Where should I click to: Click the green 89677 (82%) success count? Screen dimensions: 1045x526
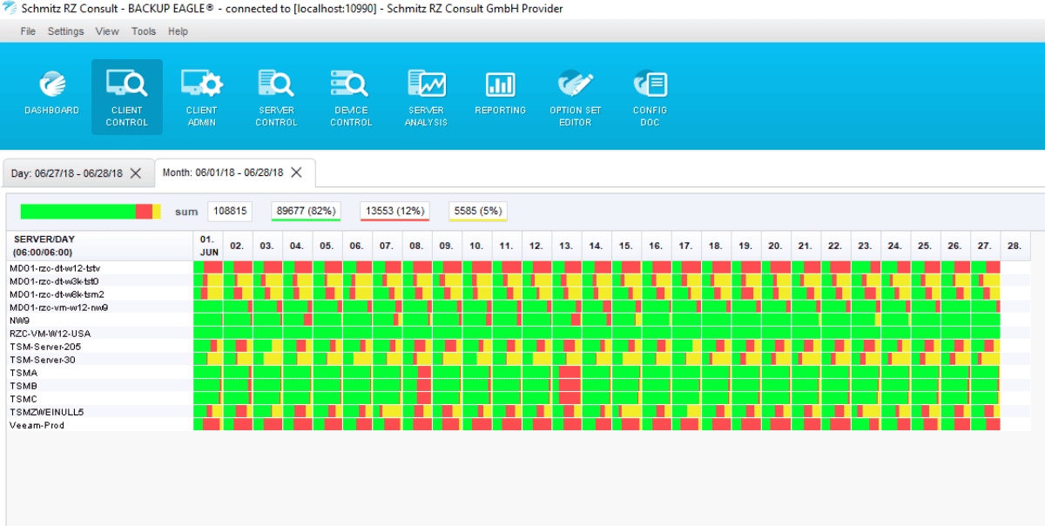[x=306, y=211]
